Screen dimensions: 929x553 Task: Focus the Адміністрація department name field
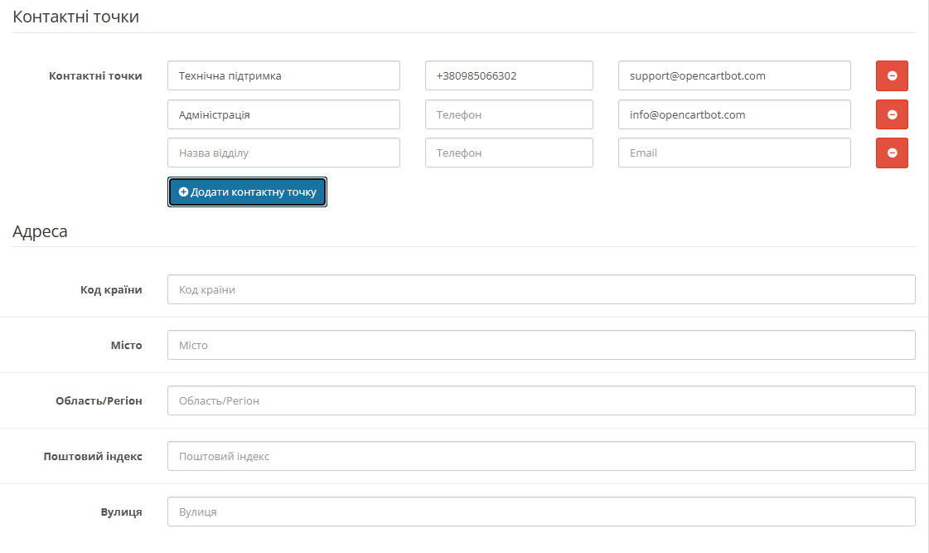283,114
